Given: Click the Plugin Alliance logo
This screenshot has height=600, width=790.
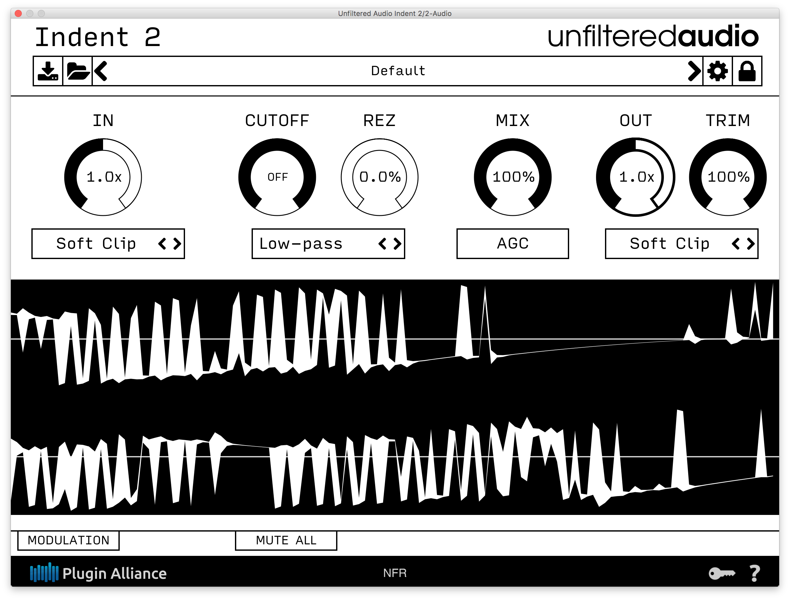Looking at the screenshot, I should pyautogui.click(x=98, y=573).
